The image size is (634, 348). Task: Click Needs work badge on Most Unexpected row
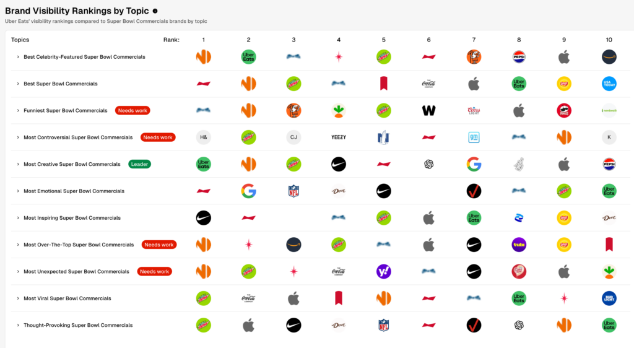pos(154,272)
